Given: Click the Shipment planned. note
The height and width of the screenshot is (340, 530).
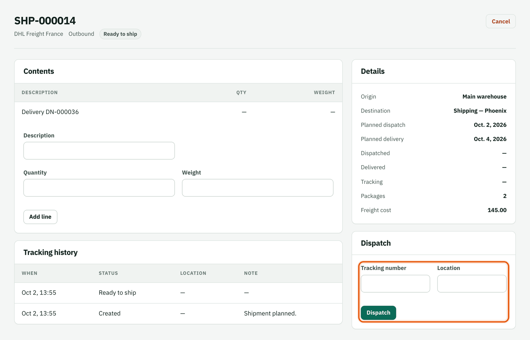Looking at the screenshot, I should point(270,313).
